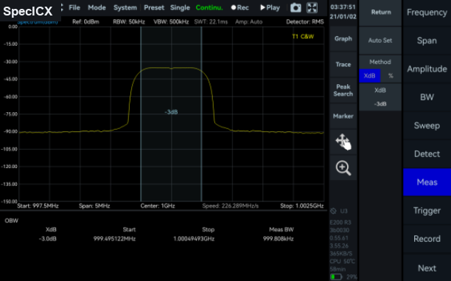Click the Speed: 226.289MHz/s readout

[x=231, y=206]
